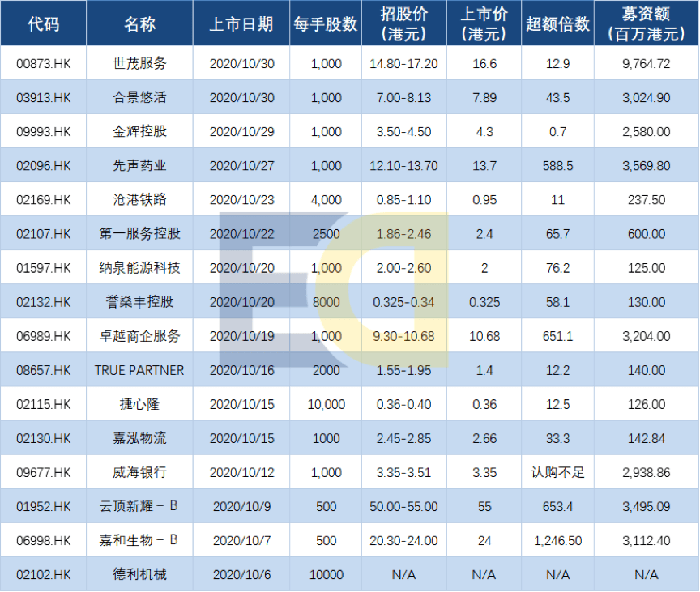The height and width of the screenshot is (592, 700).
Task: Select the name 嘉泓物流
Action: pyautogui.click(x=139, y=438)
